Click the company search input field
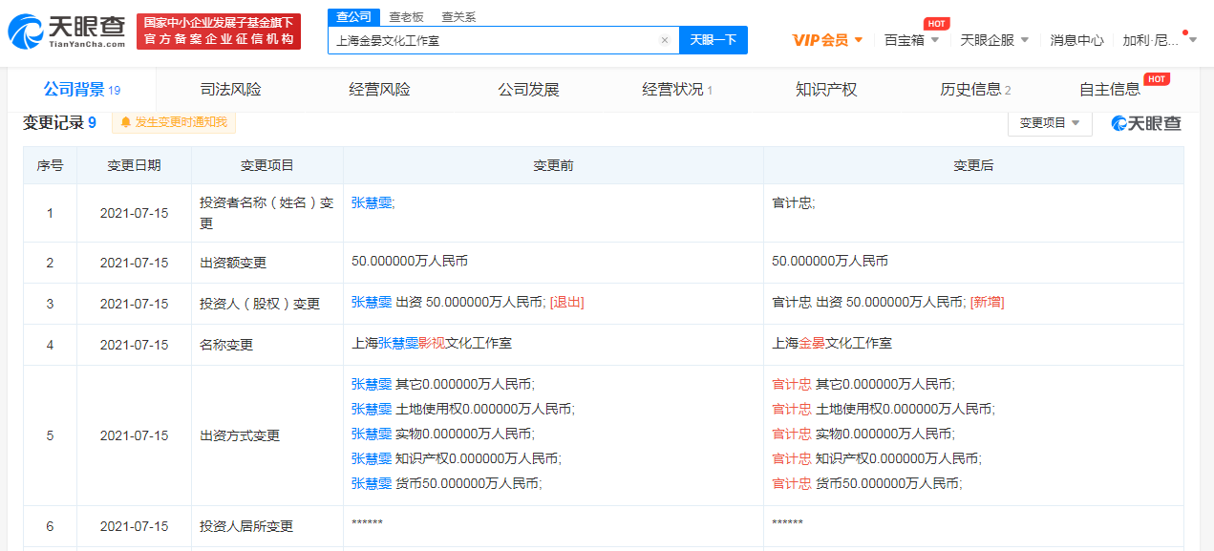This screenshot has width=1214, height=551. [x=492, y=40]
